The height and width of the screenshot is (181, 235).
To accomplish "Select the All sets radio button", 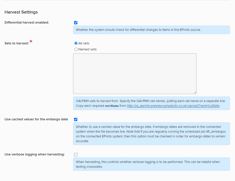I will pos(76,43).
